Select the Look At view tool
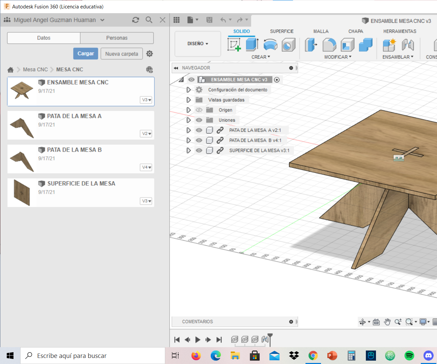 [x=376, y=322]
